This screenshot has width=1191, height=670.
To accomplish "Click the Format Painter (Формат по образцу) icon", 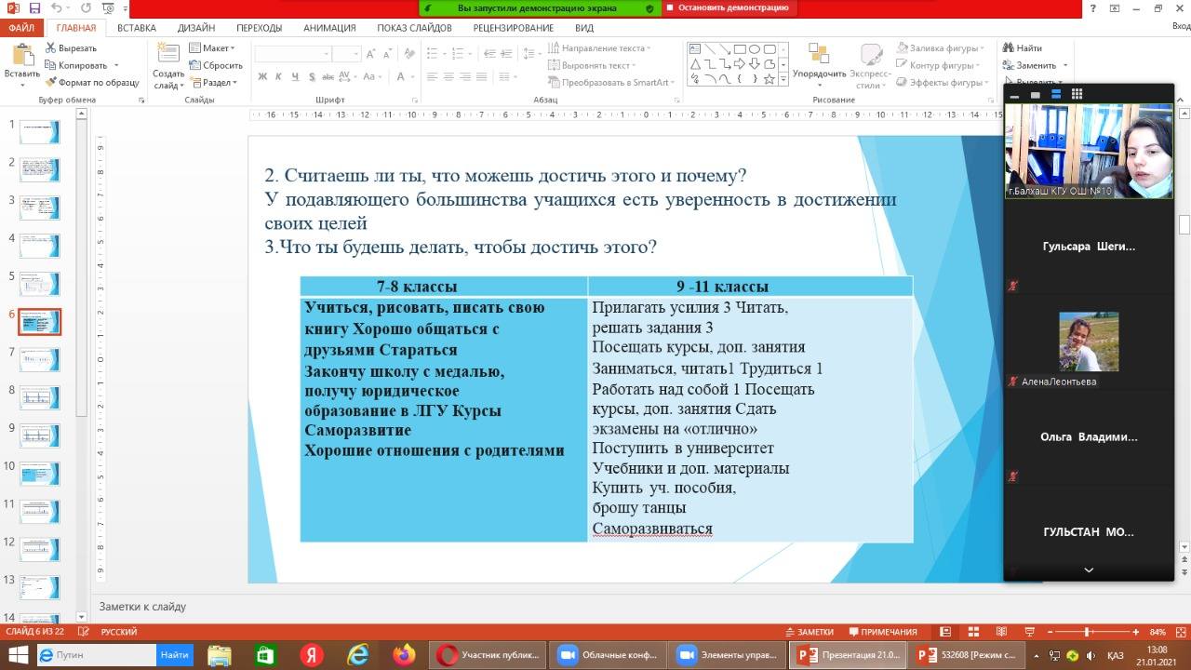I will [51, 83].
